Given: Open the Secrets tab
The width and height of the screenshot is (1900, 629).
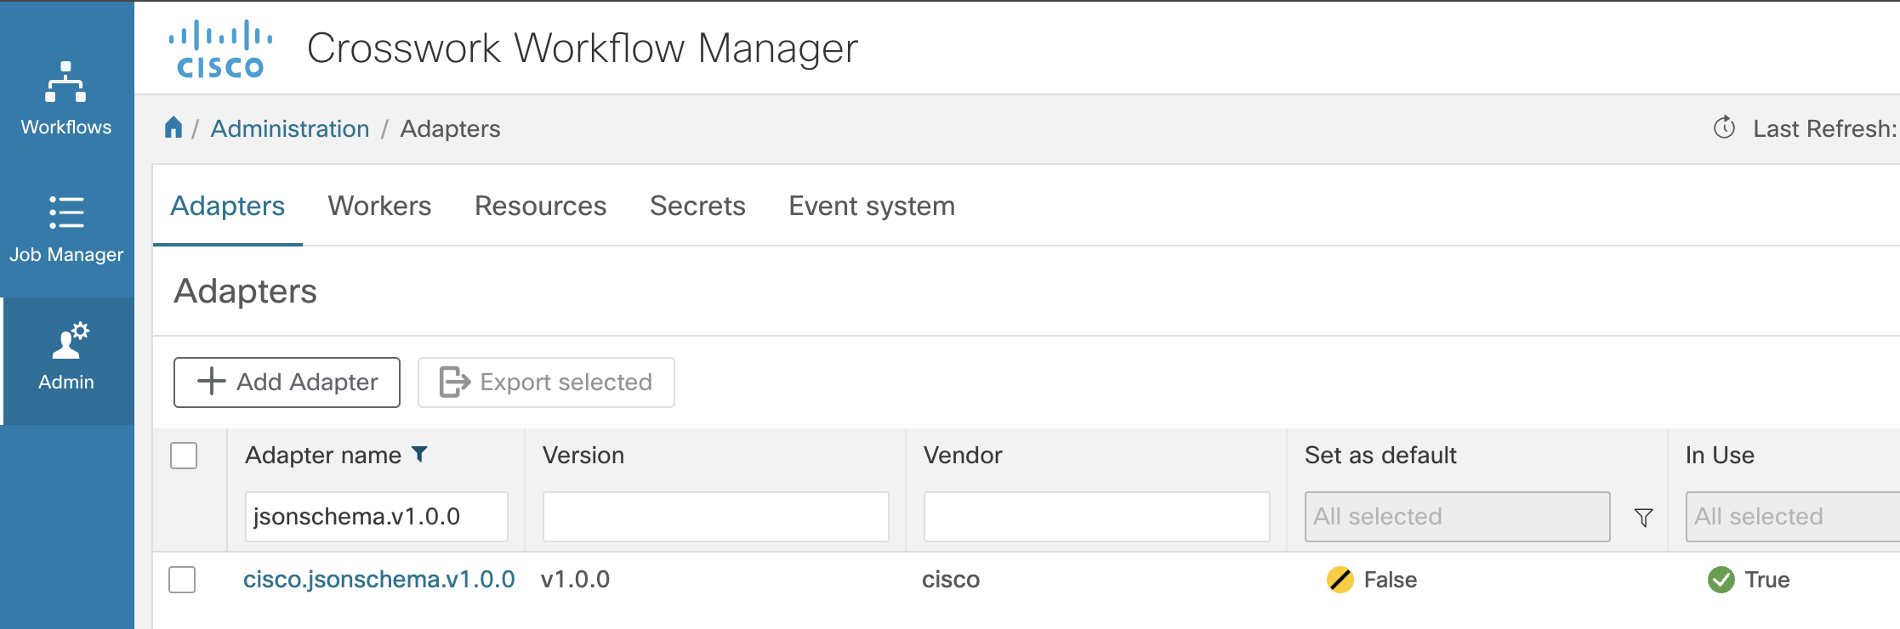Looking at the screenshot, I should 697,206.
